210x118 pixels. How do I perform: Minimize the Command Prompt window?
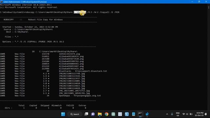click(x=192, y=2)
